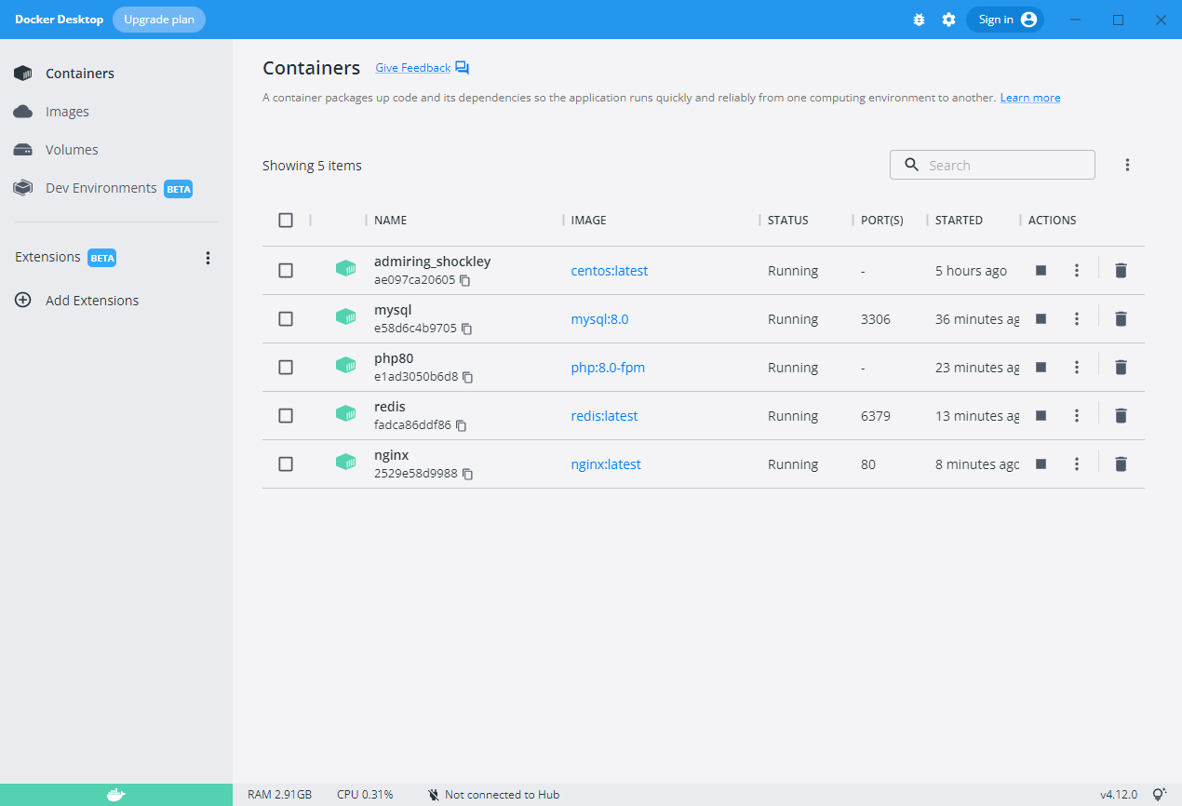Image resolution: width=1182 pixels, height=806 pixels.
Task: Open more actions for admiring_shockley
Action: point(1077,270)
